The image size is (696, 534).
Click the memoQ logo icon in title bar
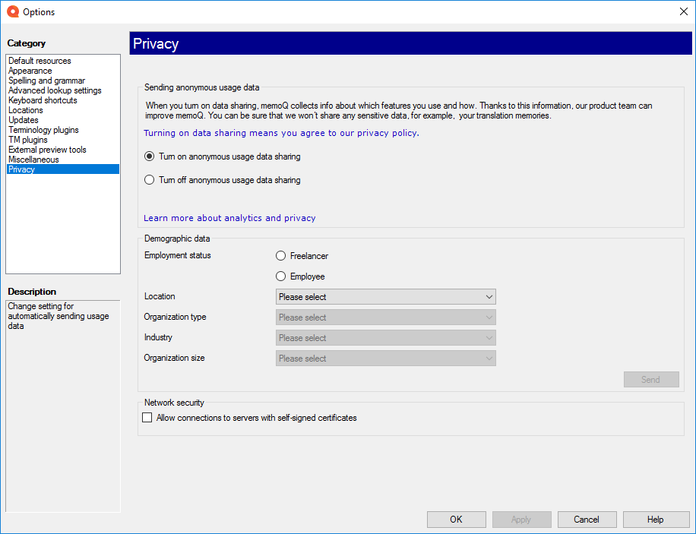13,12
